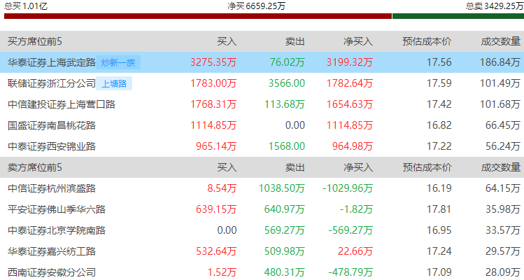Viewport: 524px width, 280px height.
Task: Open 西南证券安徽分公司 seat entry
Action: pyautogui.click(x=52, y=272)
